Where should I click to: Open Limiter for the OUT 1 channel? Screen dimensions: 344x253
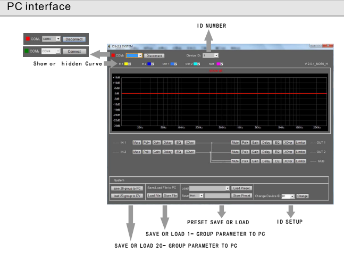click(x=300, y=143)
